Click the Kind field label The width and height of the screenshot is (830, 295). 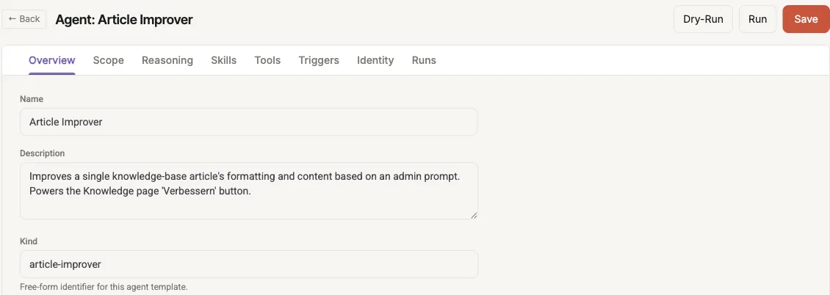pyautogui.click(x=29, y=241)
